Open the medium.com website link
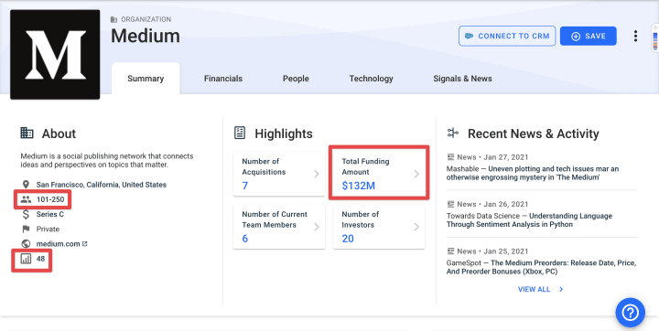 pyautogui.click(x=58, y=244)
